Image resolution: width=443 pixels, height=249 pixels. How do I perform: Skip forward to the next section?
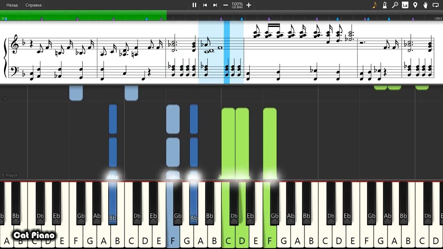coord(215,5)
